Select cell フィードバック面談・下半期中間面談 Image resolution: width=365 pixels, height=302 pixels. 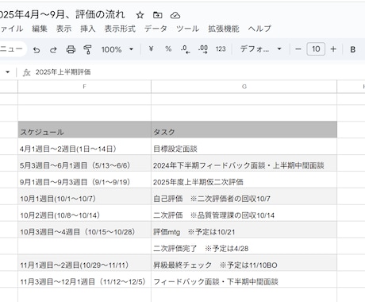(244, 280)
